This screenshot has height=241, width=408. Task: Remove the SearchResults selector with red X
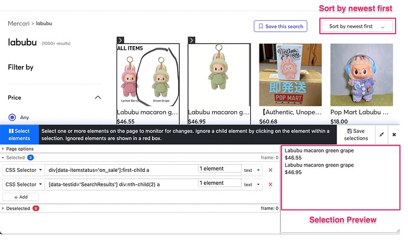click(x=270, y=184)
